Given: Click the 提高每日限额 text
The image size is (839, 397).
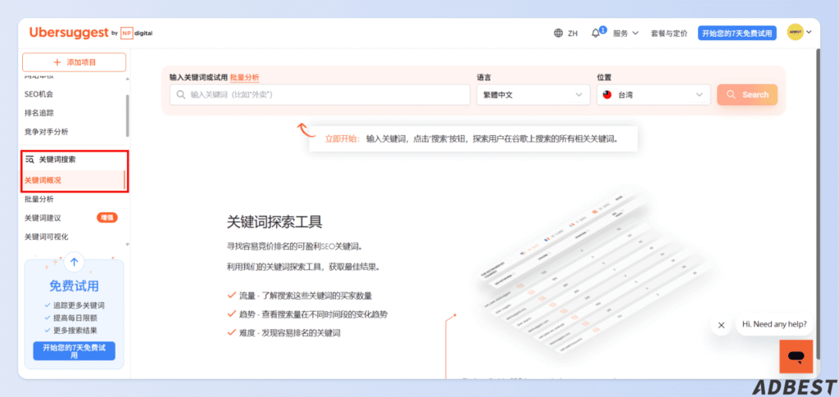Looking at the screenshot, I should (x=75, y=318).
